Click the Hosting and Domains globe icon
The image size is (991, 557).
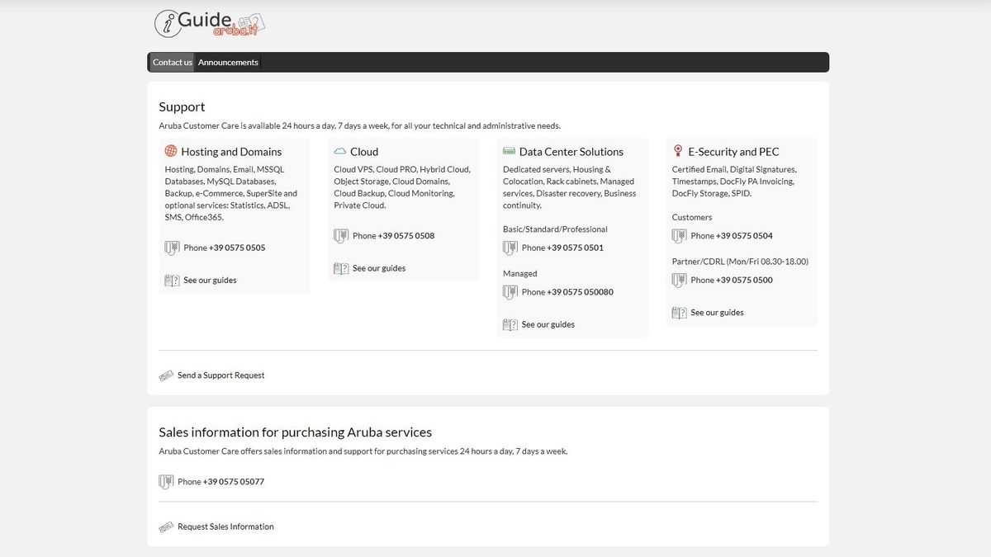pyautogui.click(x=171, y=151)
